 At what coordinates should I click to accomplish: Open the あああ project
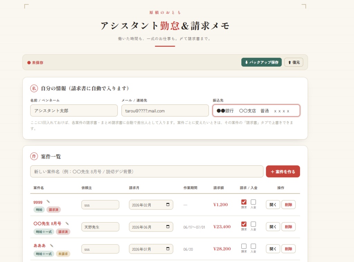[273, 249]
